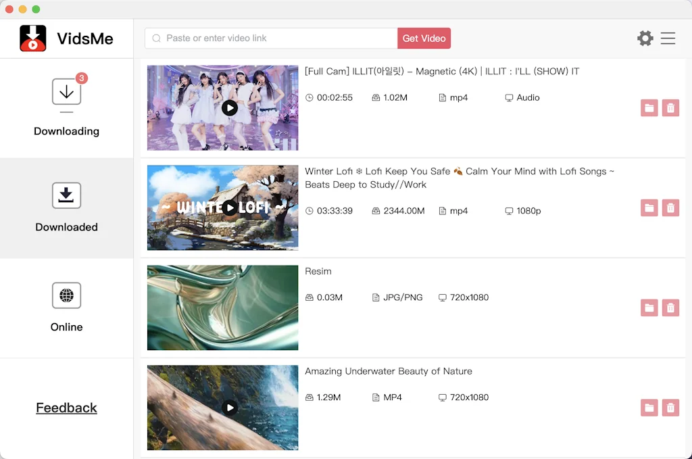Play the Amazing Underwater Beauty video
This screenshot has width=692, height=459.
click(x=230, y=408)
